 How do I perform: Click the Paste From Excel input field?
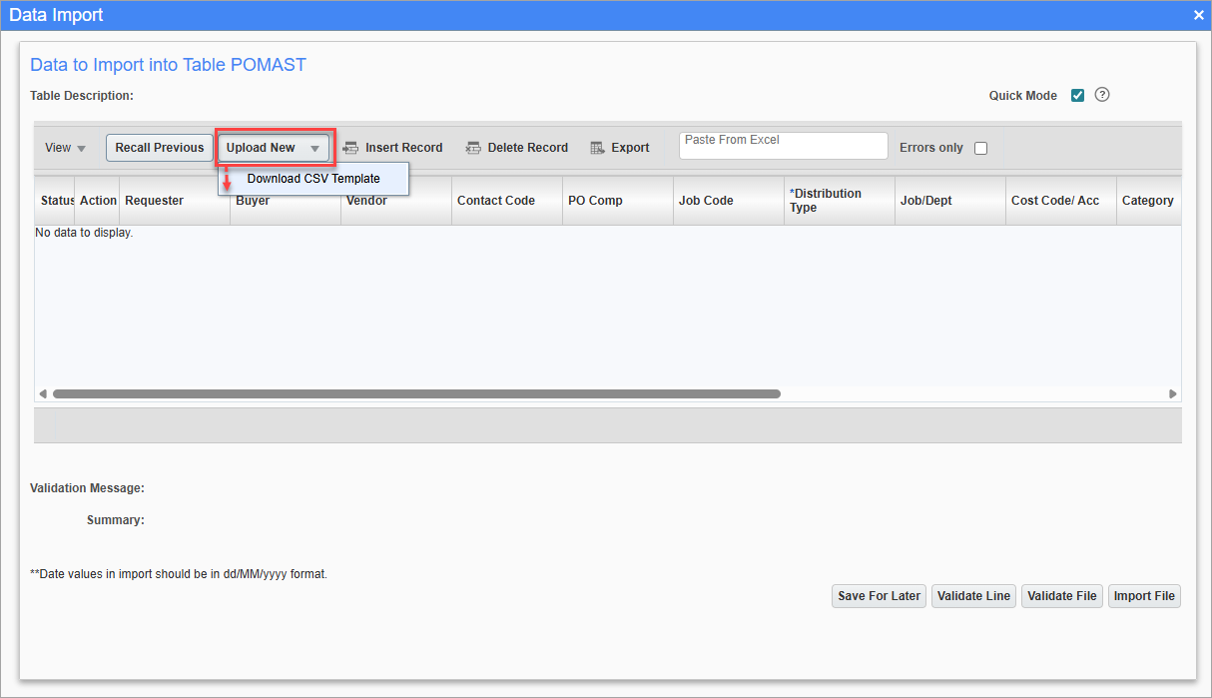pyautogui.click(x=783, y=145)
